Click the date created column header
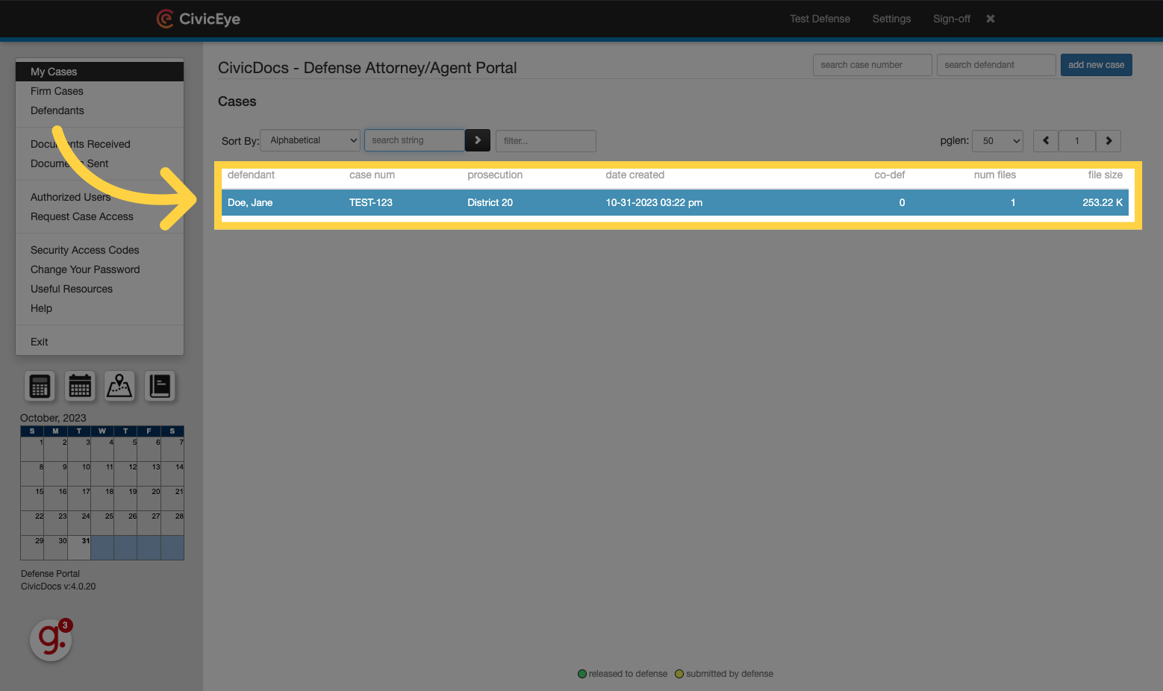The width and height of the screenshot is (1163, 691). pyautogui.click(x=634, y=175)
